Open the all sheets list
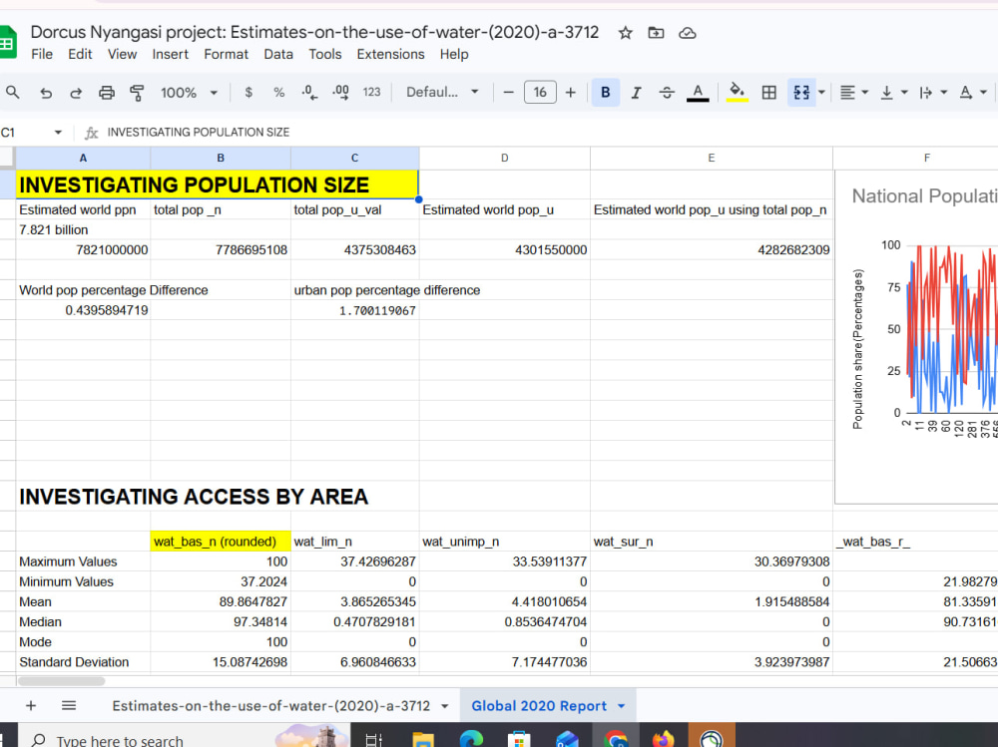The image size is (998, 747). click(x=69, y=706)
